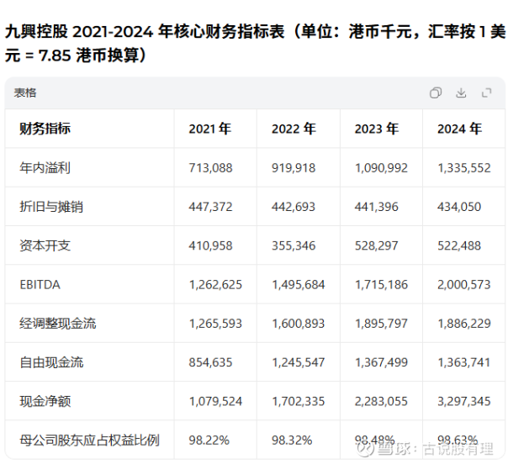Screen dimensions: 508x464
Task: Click the EBITDA row label
Action: (40, 285)
